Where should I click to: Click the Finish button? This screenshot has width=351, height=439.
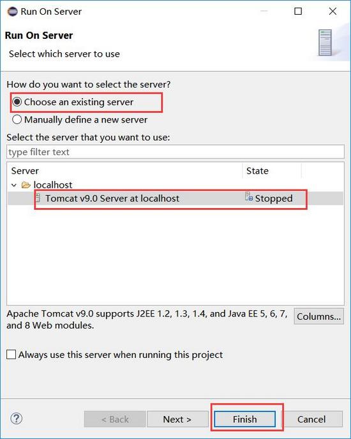pos(245,419)
